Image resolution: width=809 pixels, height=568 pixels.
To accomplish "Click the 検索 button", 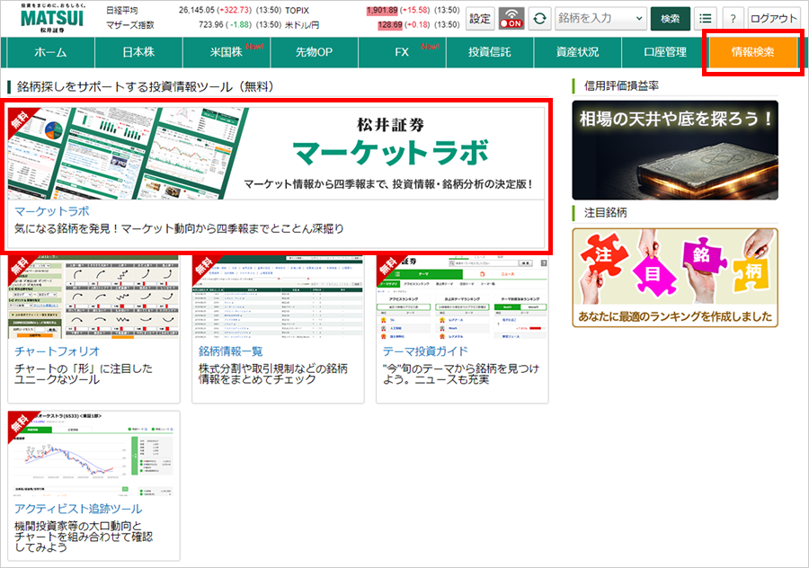I will click(671, 19).
